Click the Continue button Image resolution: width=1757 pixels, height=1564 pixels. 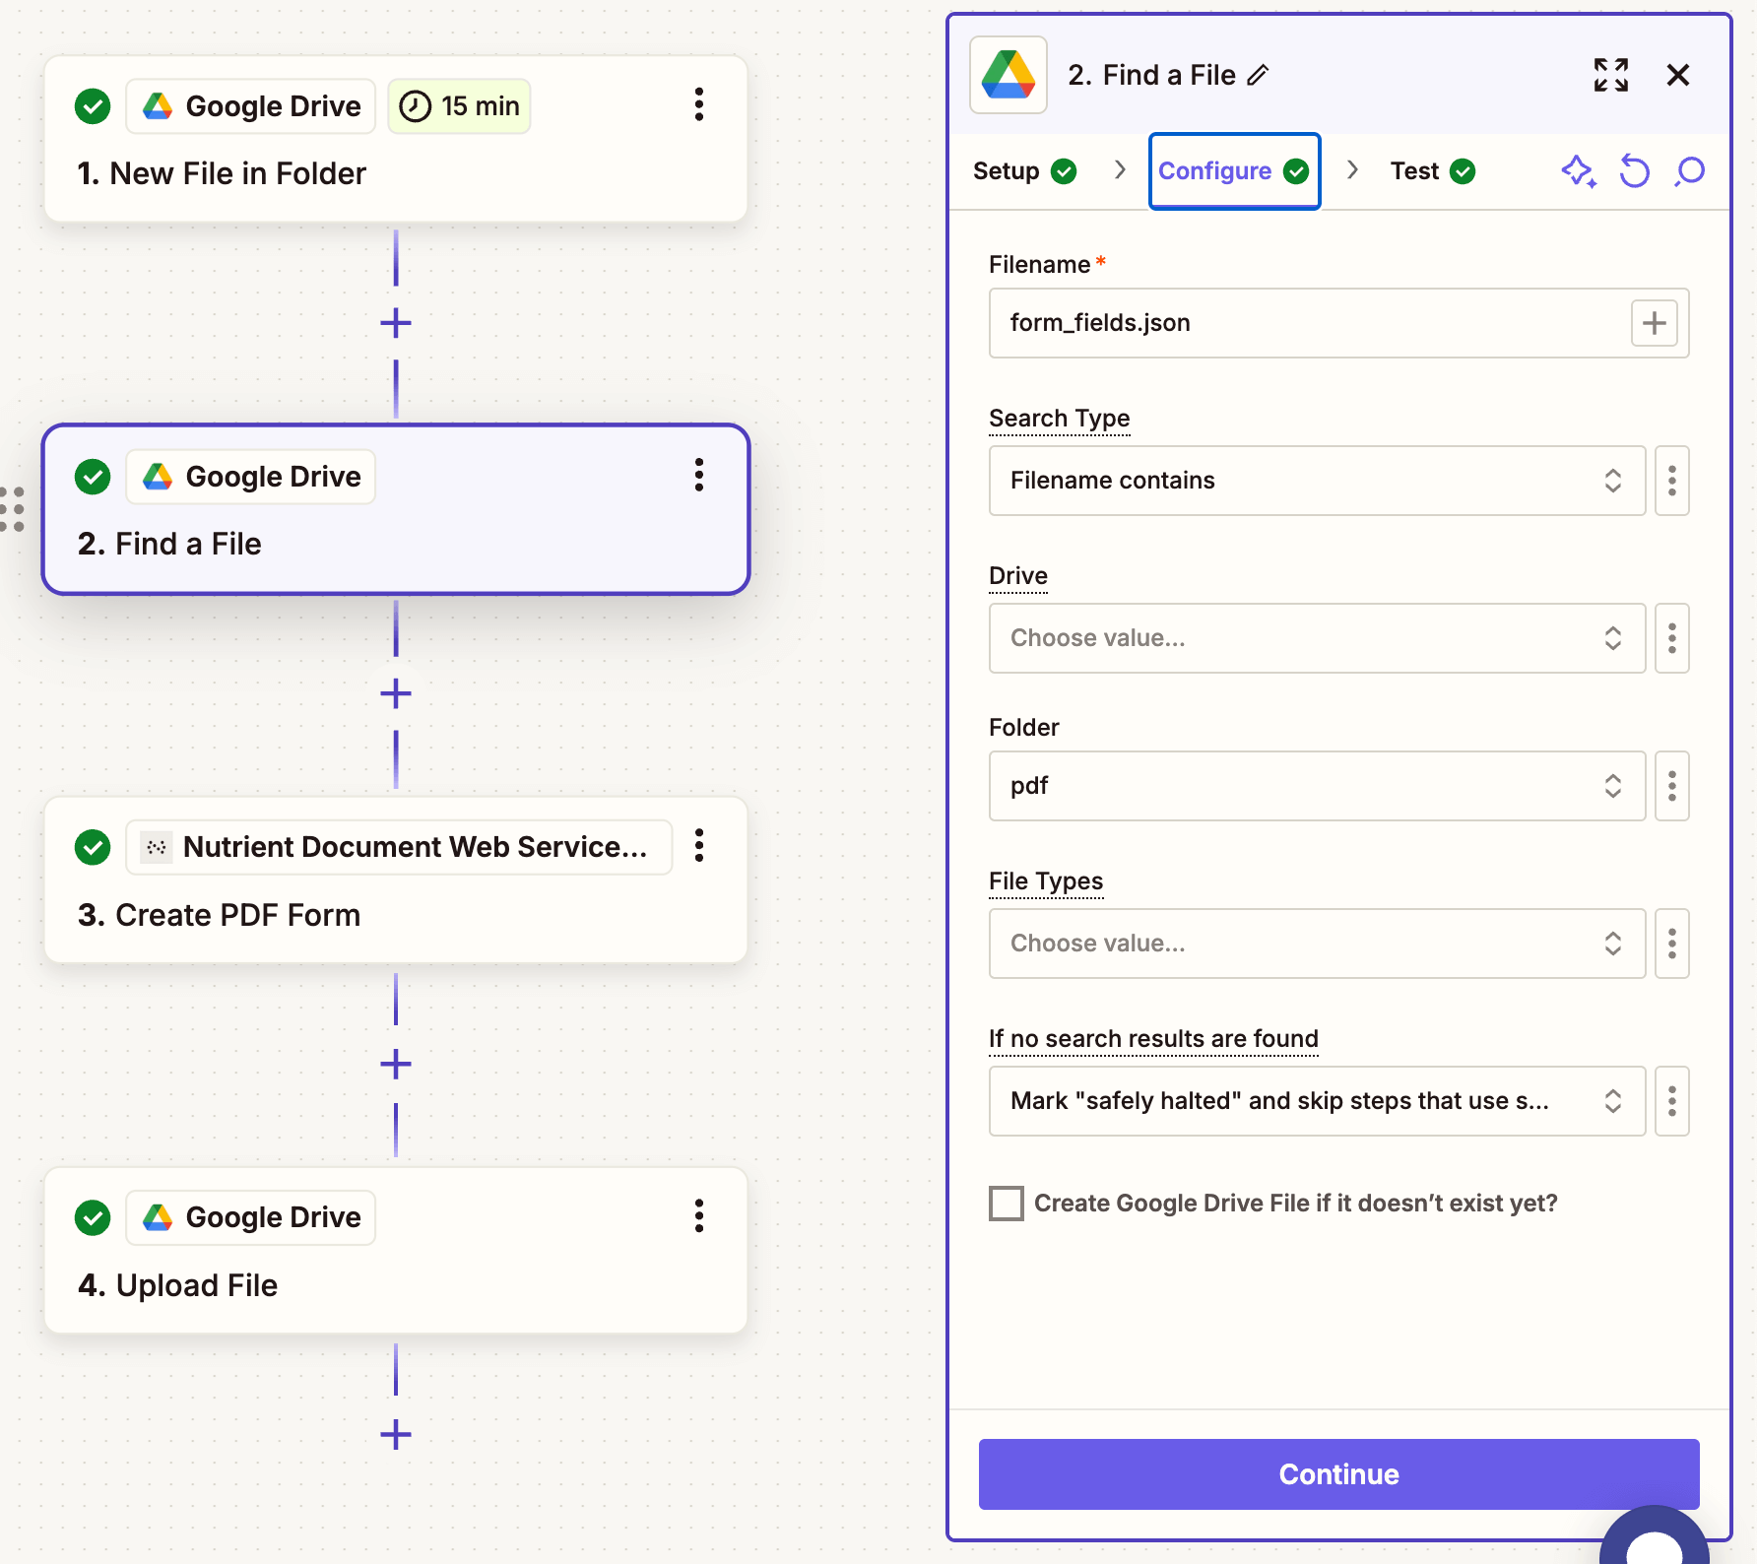coord(1337,1473)
